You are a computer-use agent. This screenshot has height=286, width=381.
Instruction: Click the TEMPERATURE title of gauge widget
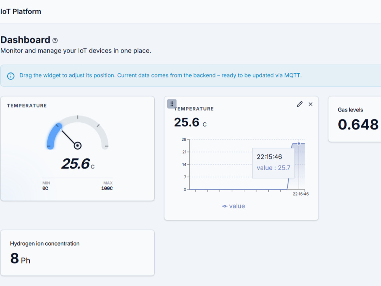27,106
